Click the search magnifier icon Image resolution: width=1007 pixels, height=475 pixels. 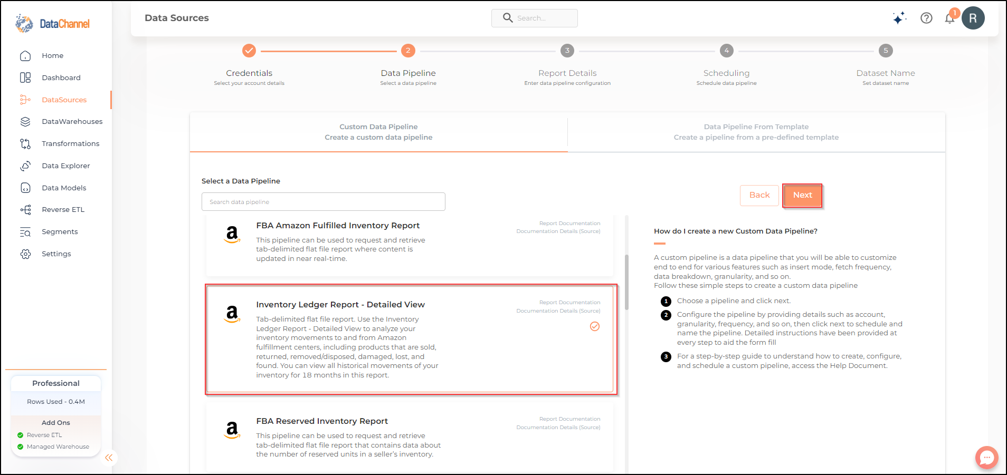coord(508,18)
